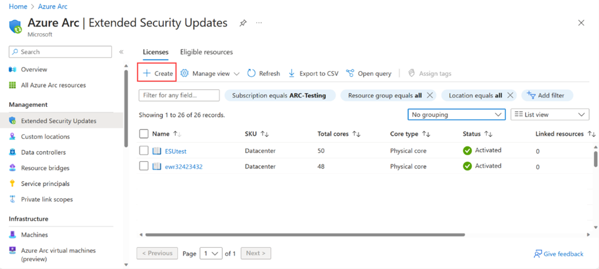Image resolution: width=599 pixels, height=269 pixels.
Task: Click Add filter pill
Action: (546, 95)
